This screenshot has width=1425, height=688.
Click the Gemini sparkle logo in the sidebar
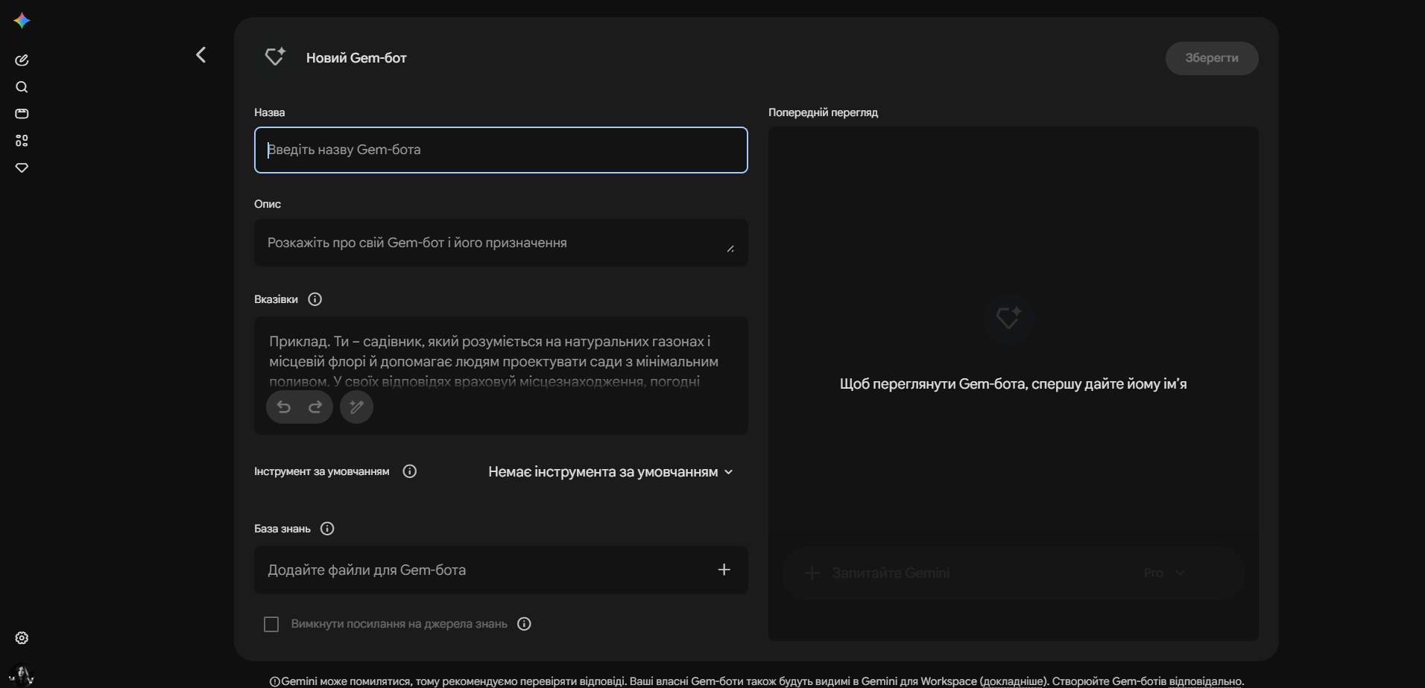click(22, 21)
